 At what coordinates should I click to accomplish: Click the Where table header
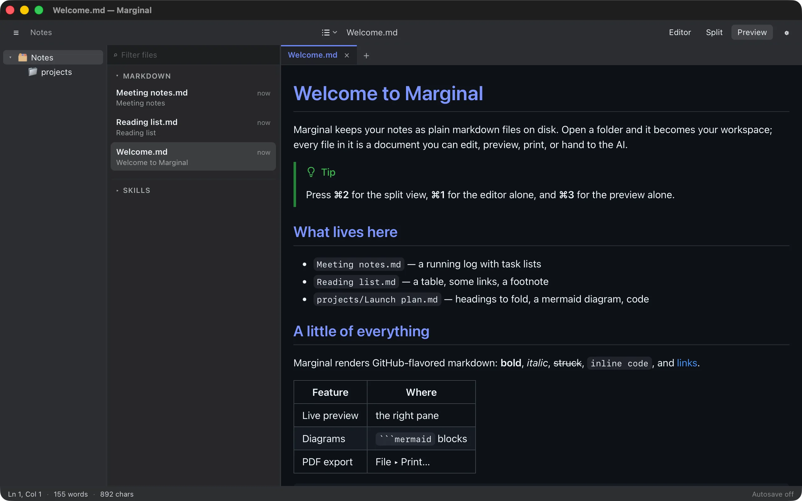(421, 392)
